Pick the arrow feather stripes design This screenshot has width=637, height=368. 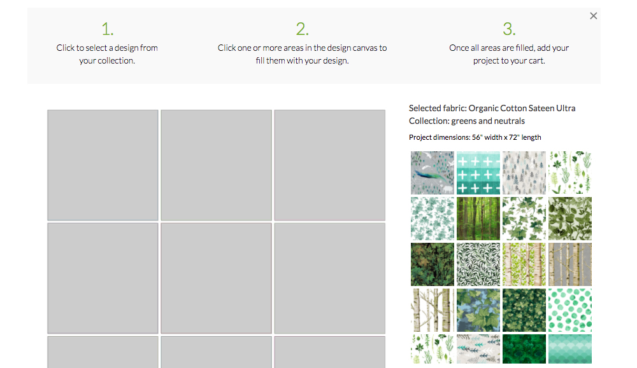tap(478, 348)
